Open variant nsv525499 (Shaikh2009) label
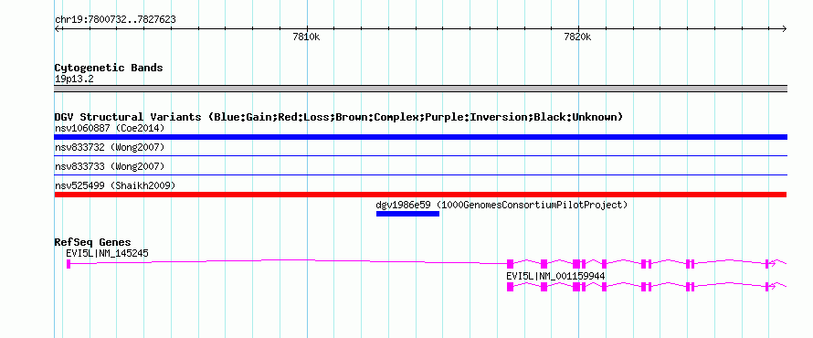The width and height of the screenshot is (813, 338). [x=115, y=185]
